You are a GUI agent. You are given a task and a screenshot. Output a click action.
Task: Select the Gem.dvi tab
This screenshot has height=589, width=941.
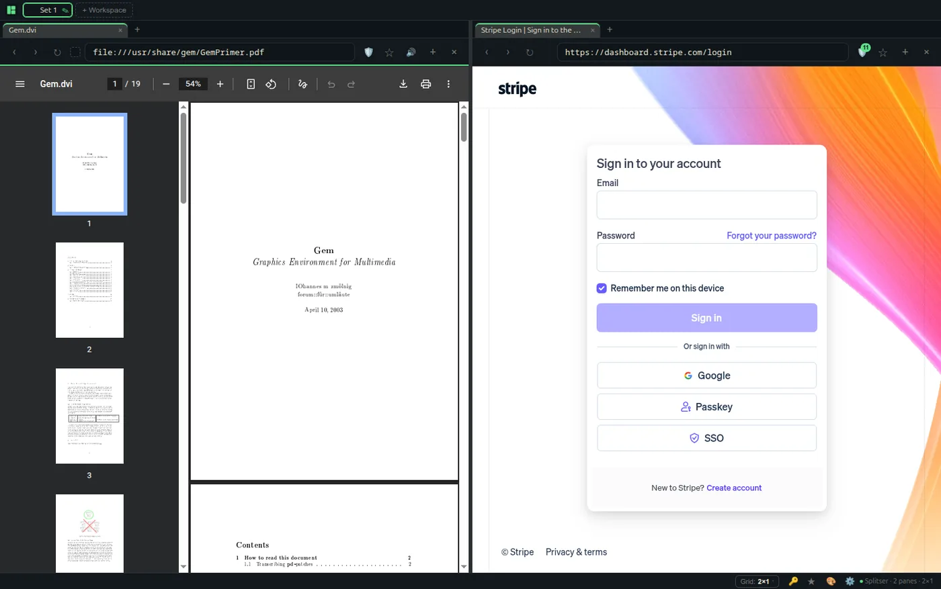[65, 30]
